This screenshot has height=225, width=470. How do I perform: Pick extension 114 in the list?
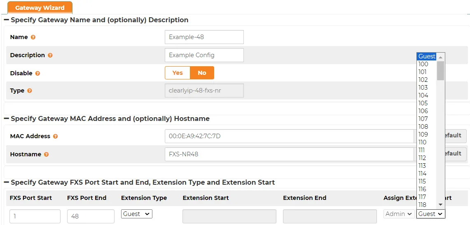click(x=427, y=174)
